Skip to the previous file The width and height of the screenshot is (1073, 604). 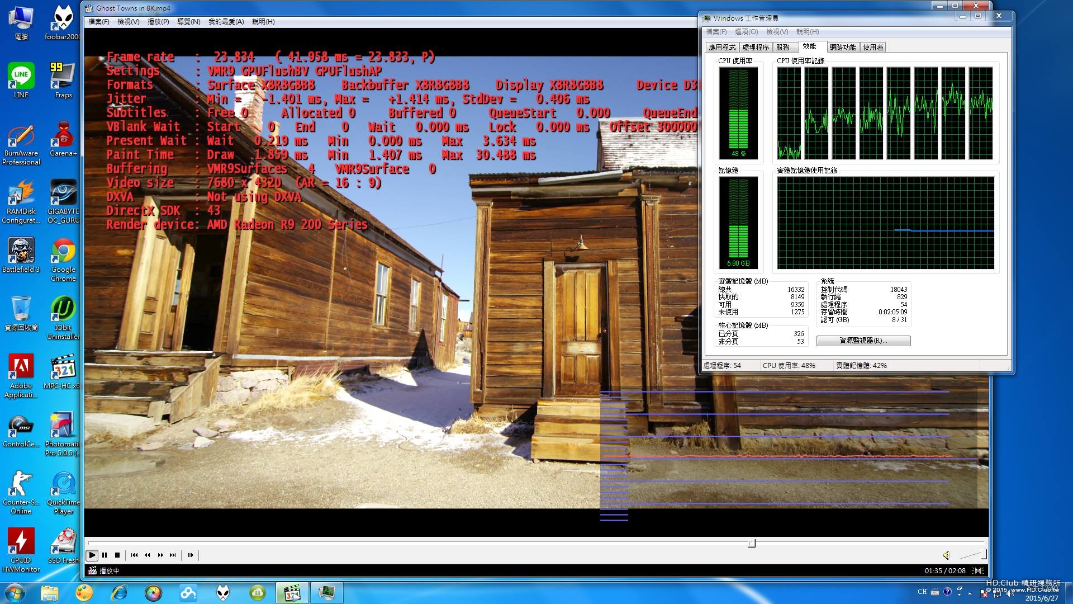[x=134, y=555]
